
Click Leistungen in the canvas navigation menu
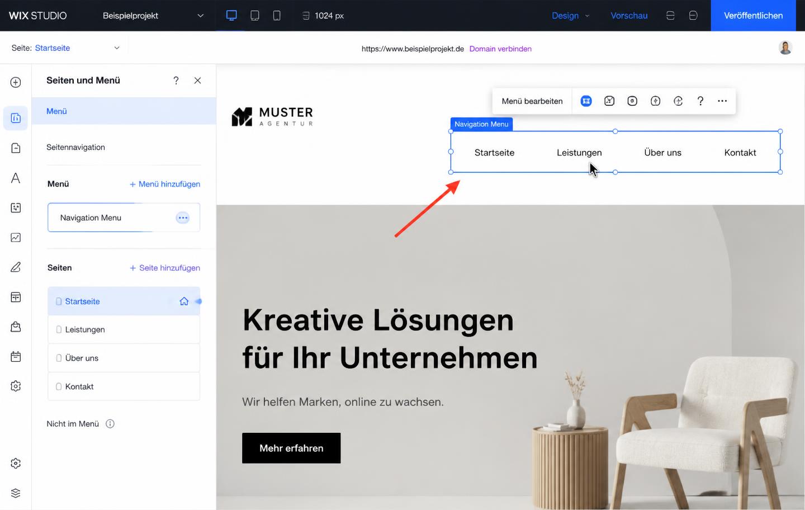point(579,153)
